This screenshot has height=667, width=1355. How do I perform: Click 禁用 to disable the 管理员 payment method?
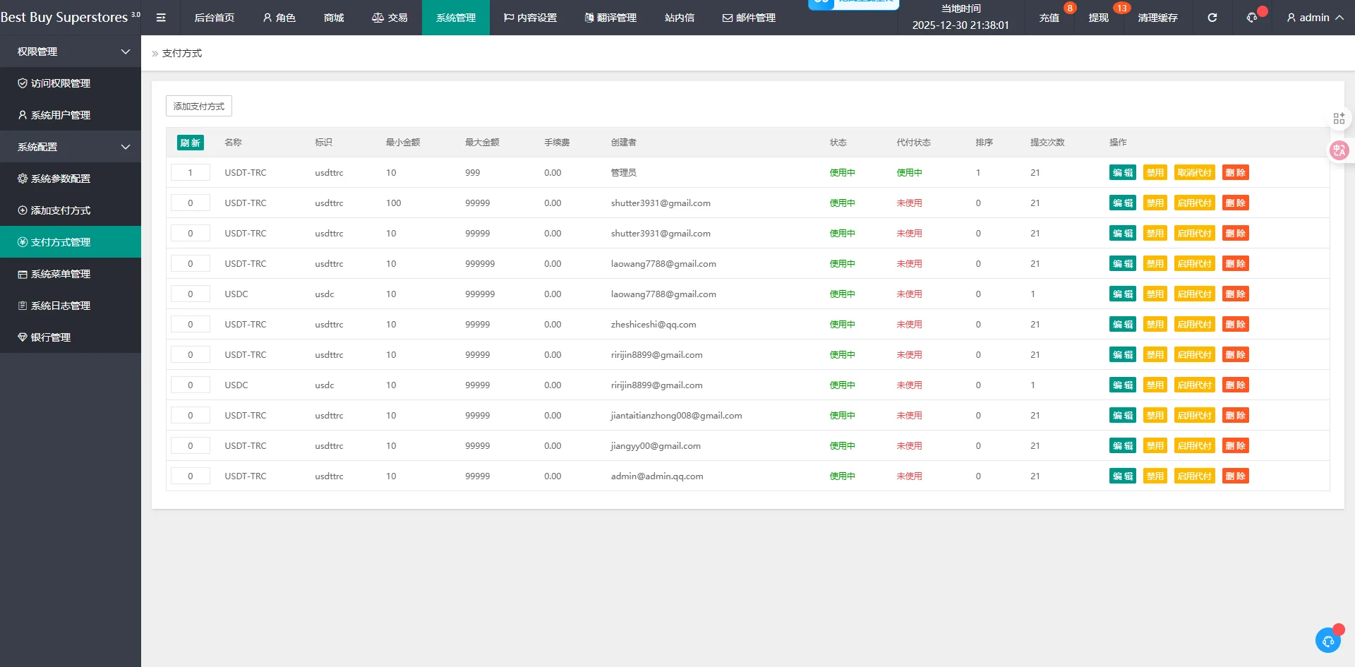1155,173
